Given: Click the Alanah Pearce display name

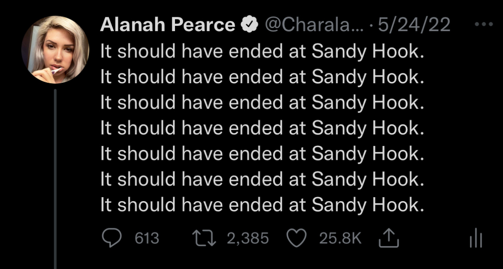Looking at the screenshot, I should 168,25.
